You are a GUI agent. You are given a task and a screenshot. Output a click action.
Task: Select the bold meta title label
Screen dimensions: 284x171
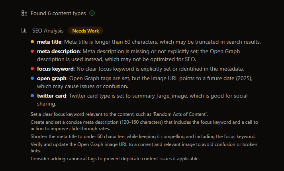pos(49,42)
